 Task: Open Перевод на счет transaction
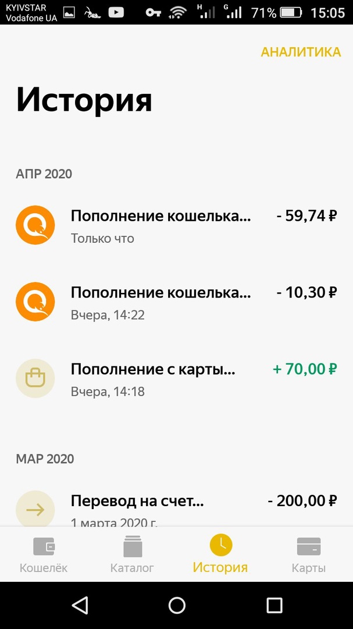click(x=137, y=508)
